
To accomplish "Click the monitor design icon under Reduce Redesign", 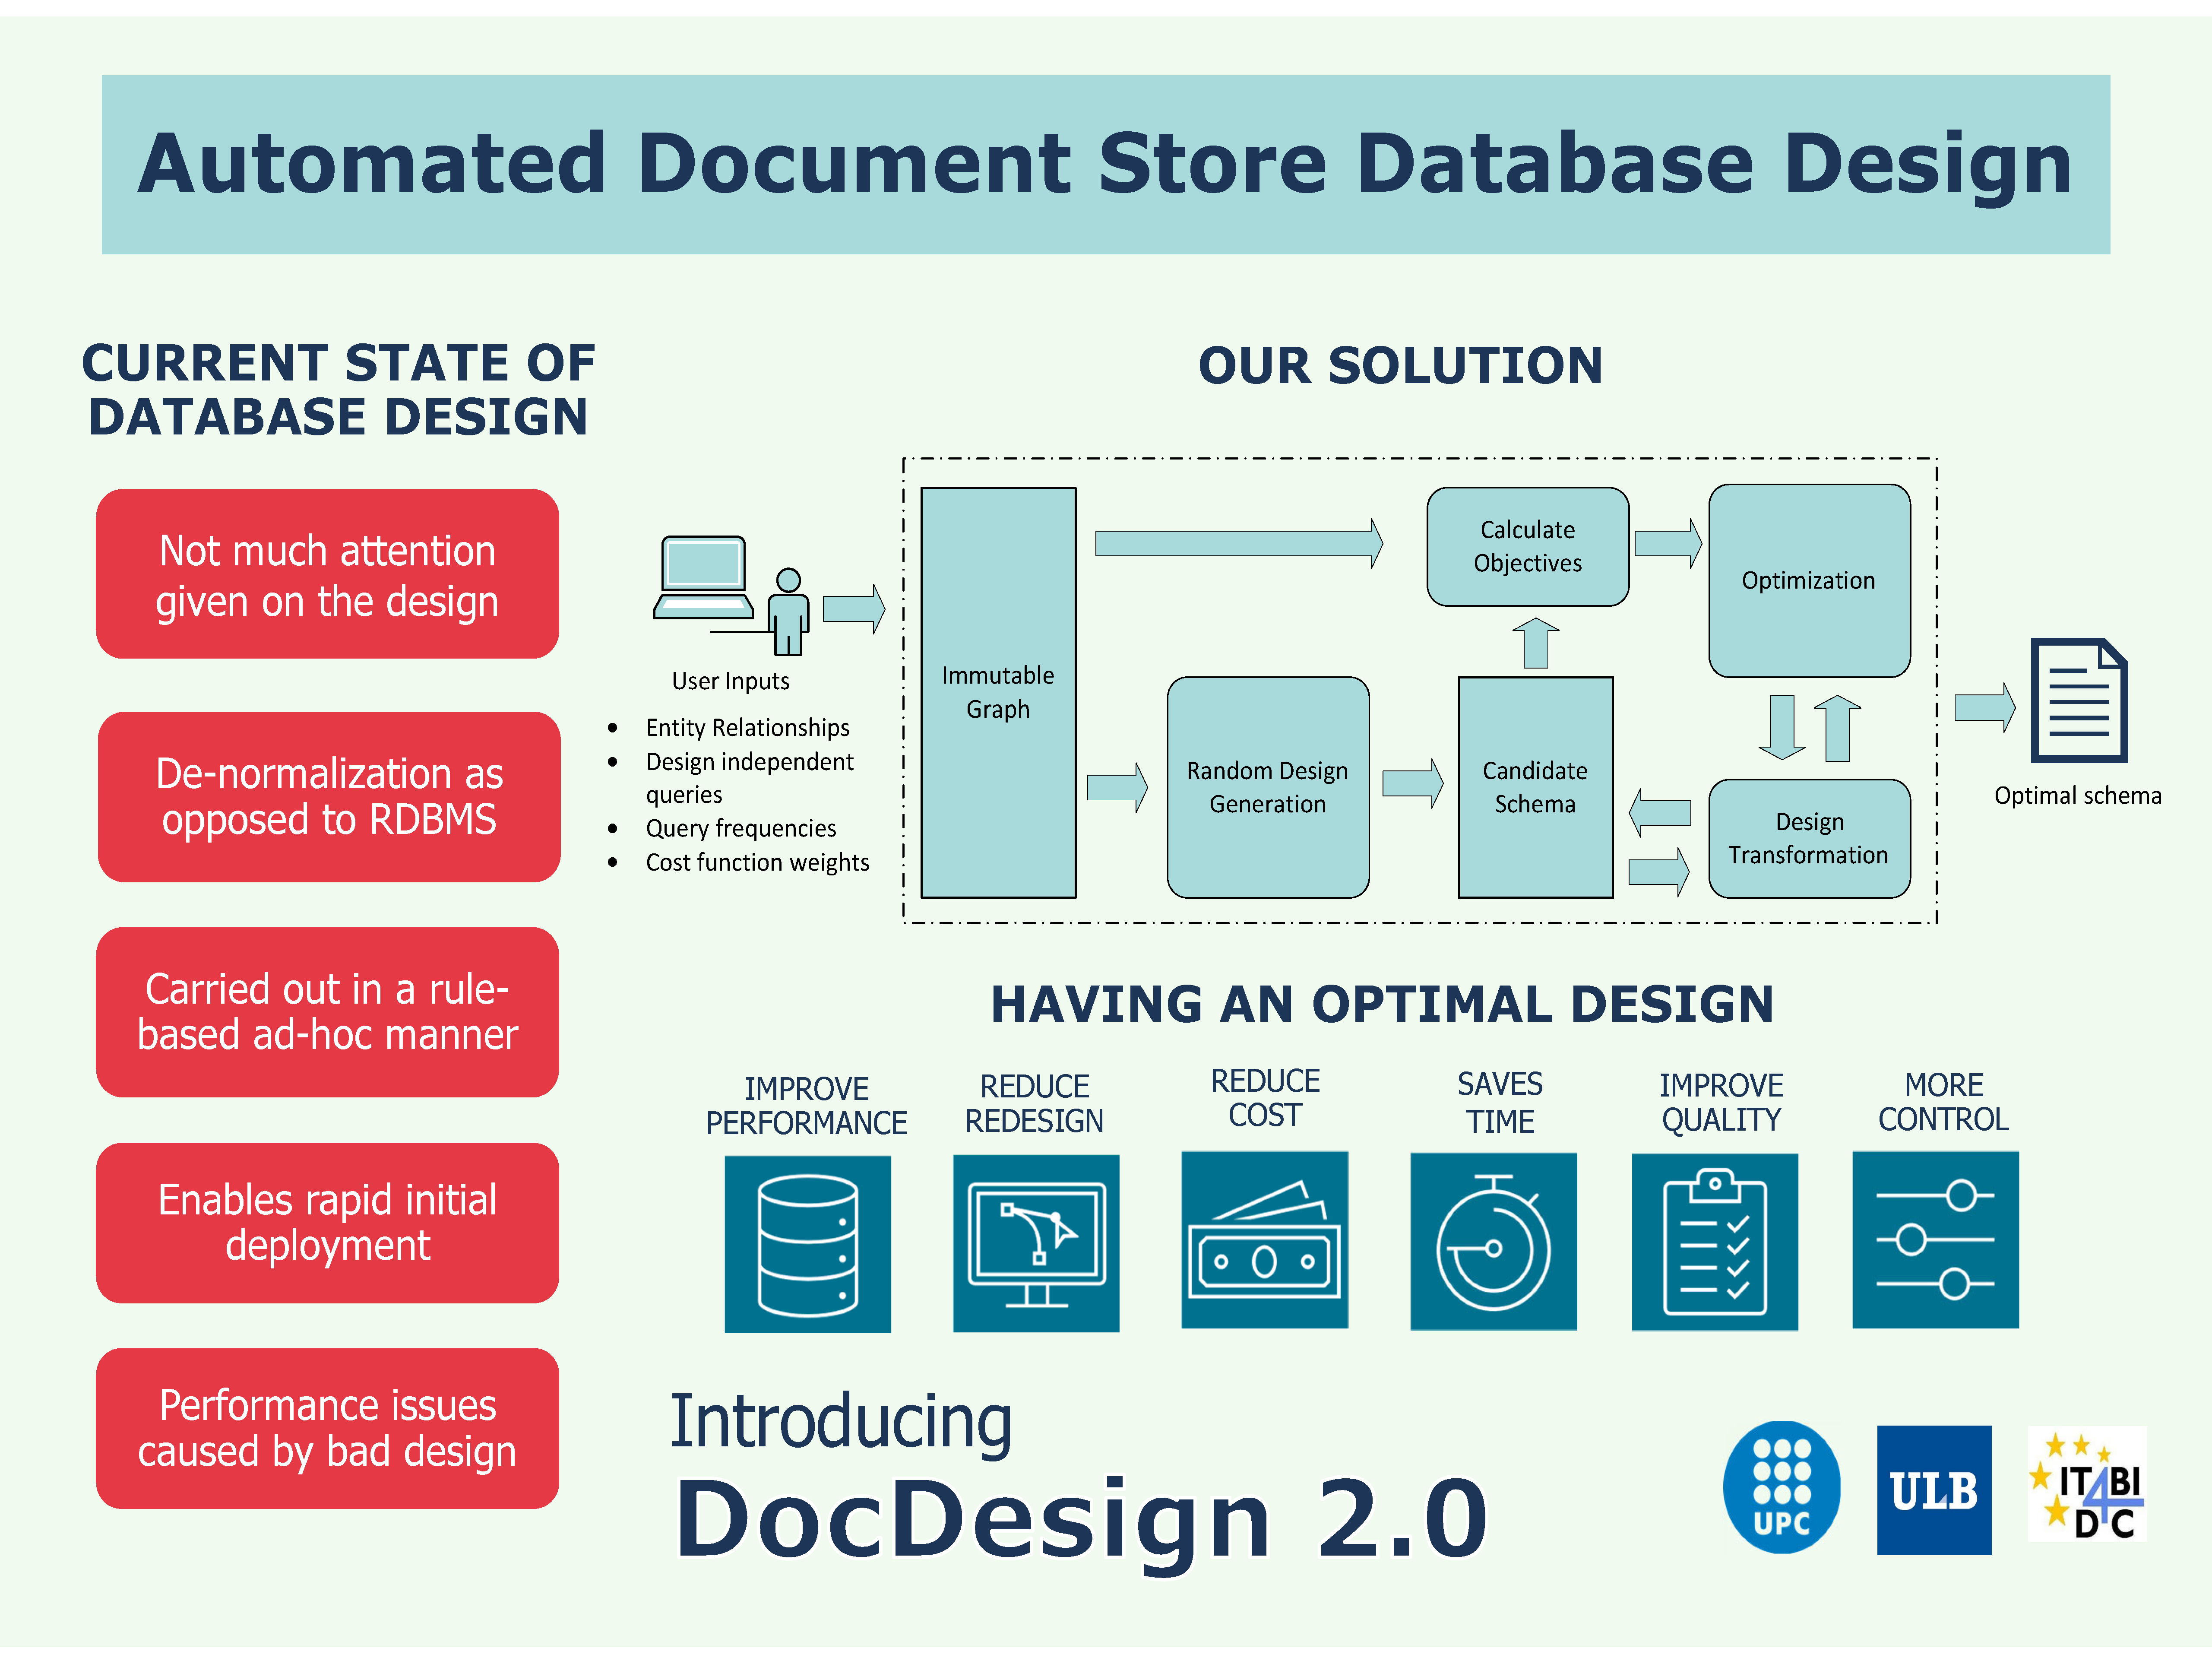I will coord(1036,1243).
